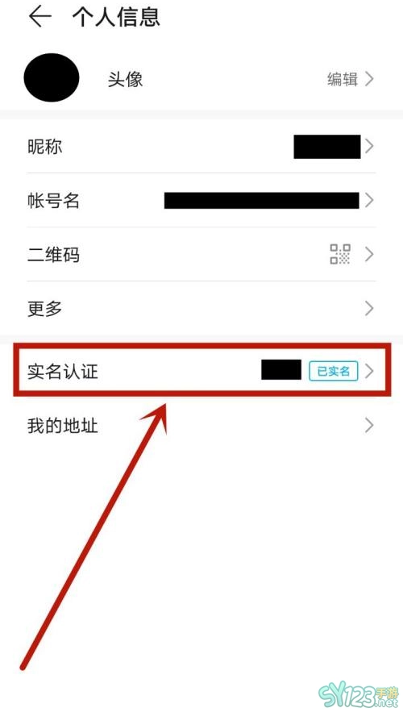Tap the 个人信息 page title

tap(116, 17)
